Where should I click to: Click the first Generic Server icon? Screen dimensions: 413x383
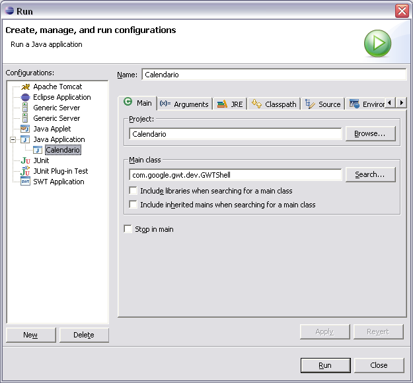25,108
